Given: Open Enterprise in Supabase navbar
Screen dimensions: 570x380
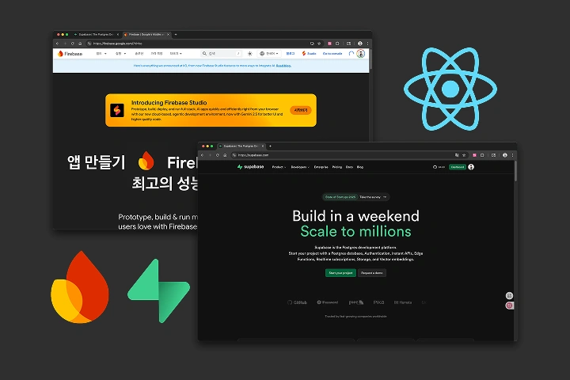Looking at the screenshot, I should pos(321,167).
